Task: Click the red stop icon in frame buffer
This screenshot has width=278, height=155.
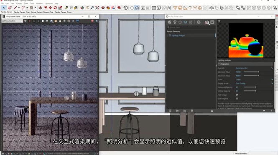Action: tap(92, 21)
